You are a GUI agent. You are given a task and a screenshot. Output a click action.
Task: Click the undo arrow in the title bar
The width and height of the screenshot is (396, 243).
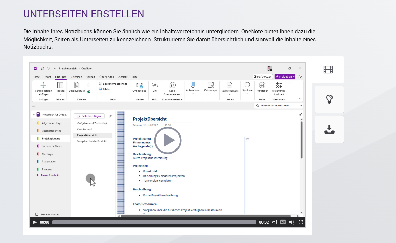click(x=48, y=68)
